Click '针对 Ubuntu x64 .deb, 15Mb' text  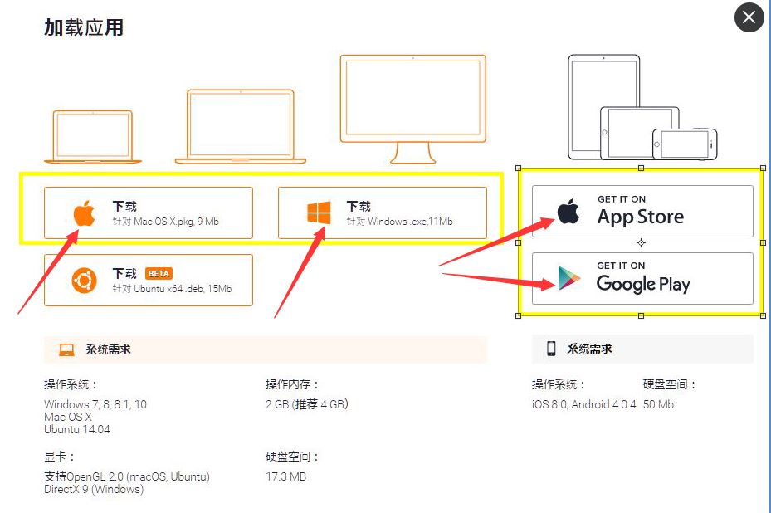172,289
